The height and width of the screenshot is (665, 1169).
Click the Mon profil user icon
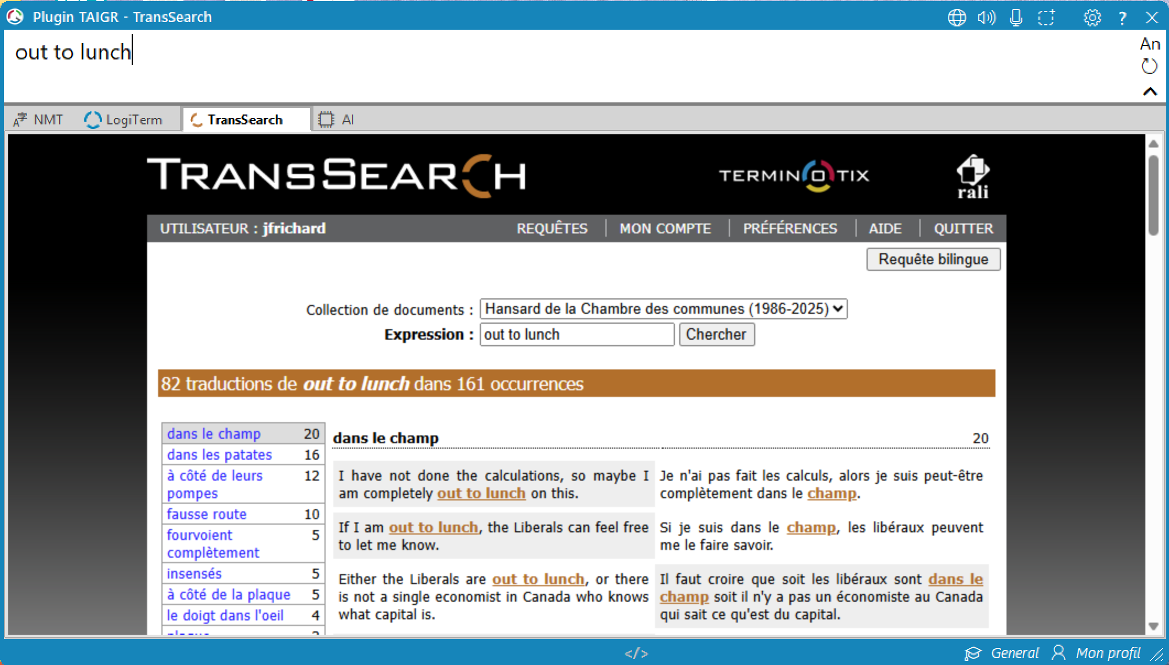pos(1058,653)
